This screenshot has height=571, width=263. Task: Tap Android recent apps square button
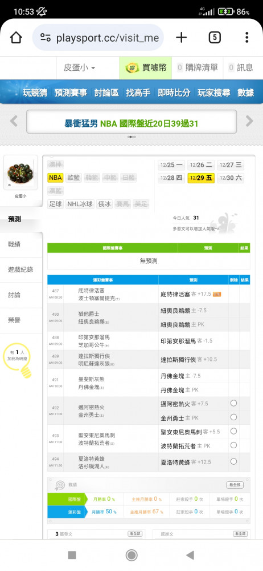(x=72, y=555)
